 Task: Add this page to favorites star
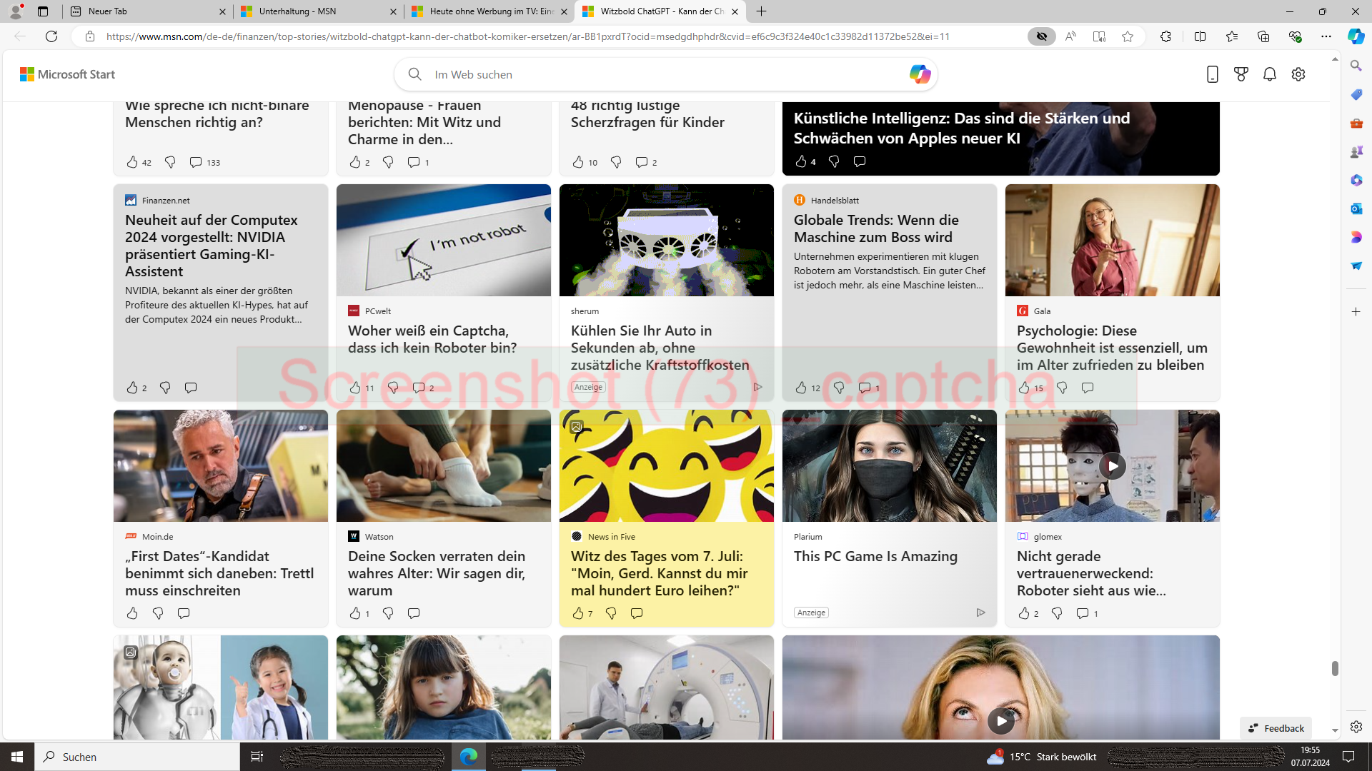point(1128,36)
